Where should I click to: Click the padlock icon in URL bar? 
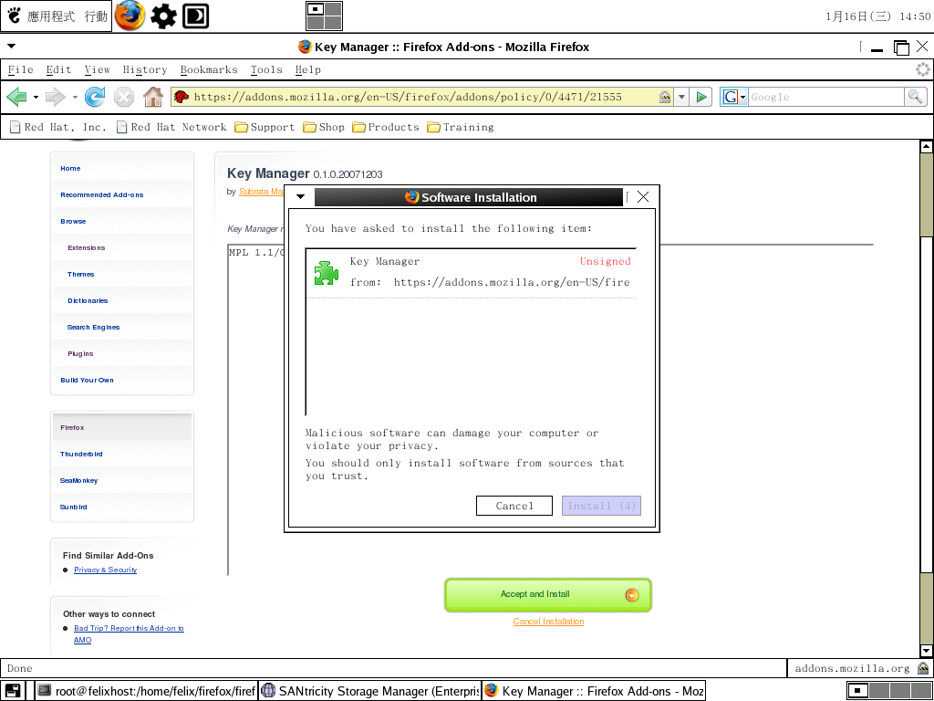tap(665, 97)
